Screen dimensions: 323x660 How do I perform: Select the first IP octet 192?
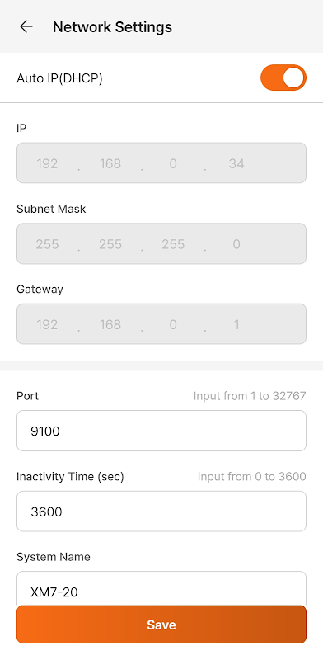pyautogui.click(x=47, y=163)
